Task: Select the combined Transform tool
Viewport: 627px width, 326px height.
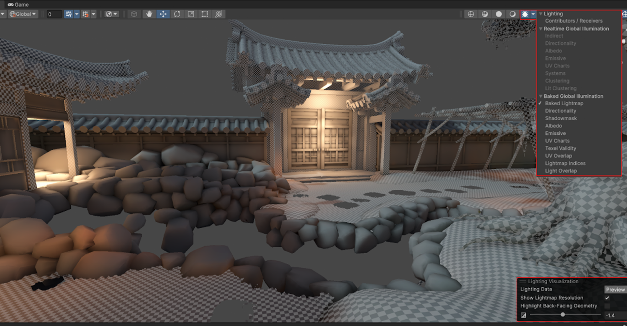Action: pyautogui.click(x=218, y=14)
